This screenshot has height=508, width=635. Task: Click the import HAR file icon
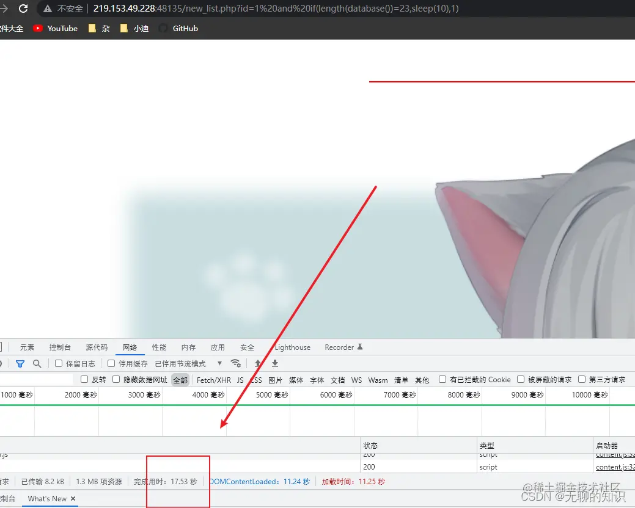258,364
